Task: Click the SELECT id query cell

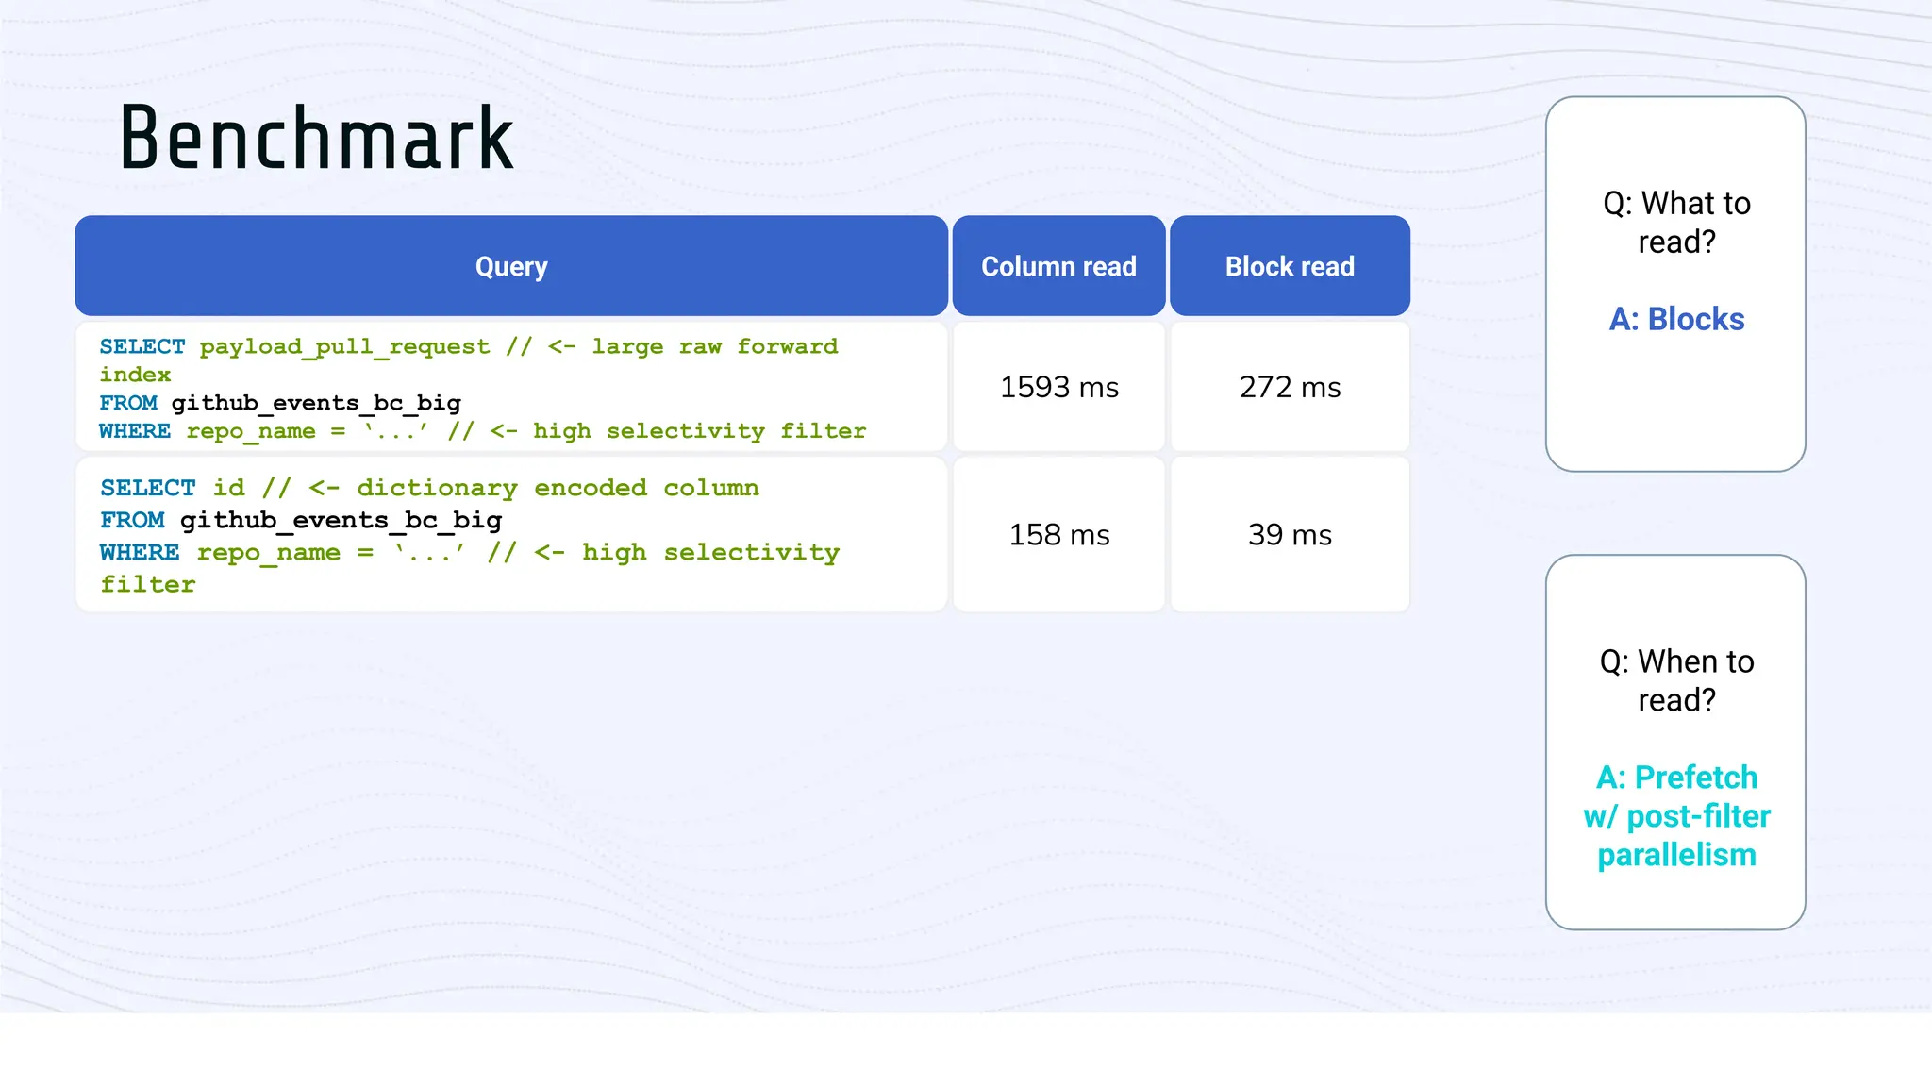Action: point(511,535)
